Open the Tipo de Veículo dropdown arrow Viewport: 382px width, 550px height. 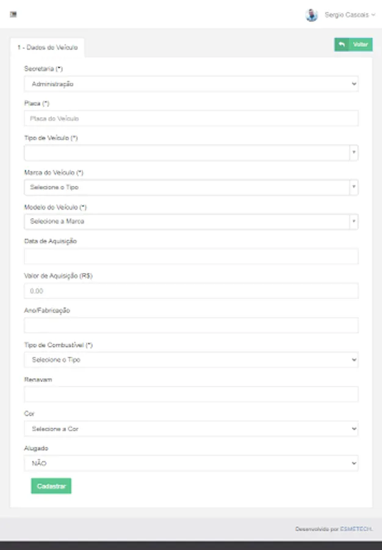(x=353, y=153)
